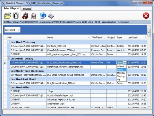Sort by the Name column header

(x=68, y=37)
